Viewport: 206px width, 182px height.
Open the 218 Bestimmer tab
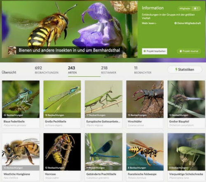click(109, 70)
